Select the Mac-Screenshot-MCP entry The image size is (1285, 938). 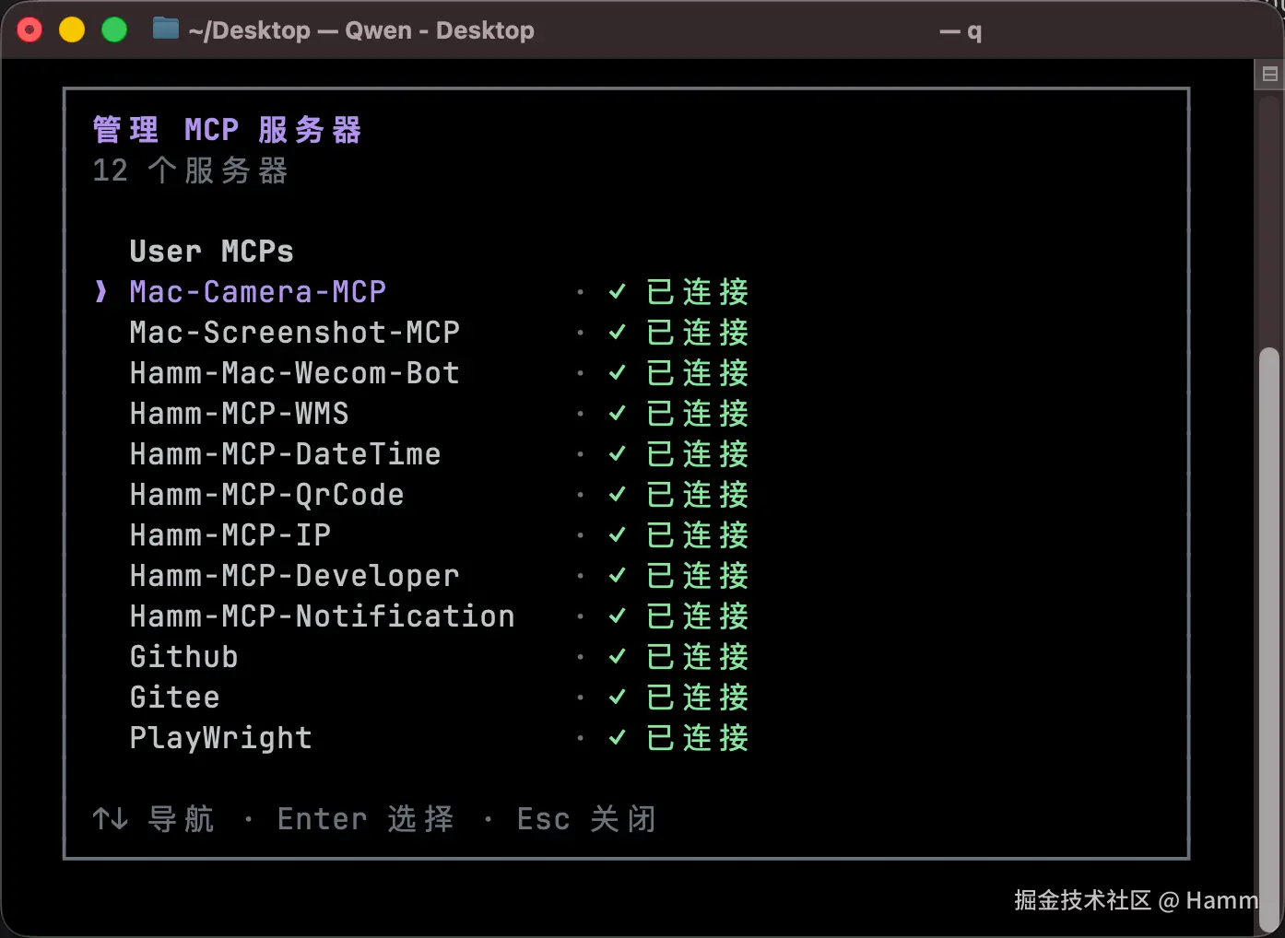pyautogui.click(x=294, y=333)
